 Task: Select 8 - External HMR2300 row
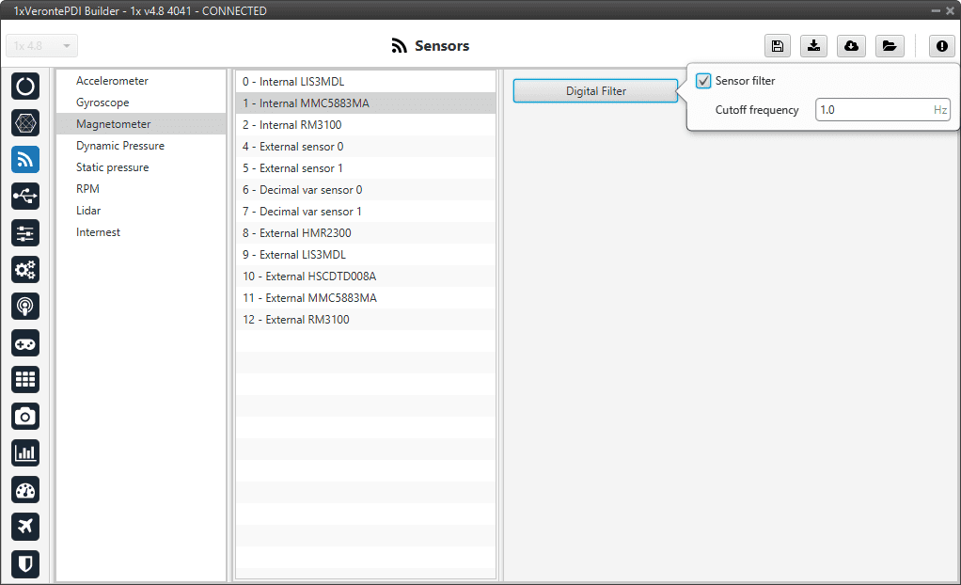[x=365, y=233]
